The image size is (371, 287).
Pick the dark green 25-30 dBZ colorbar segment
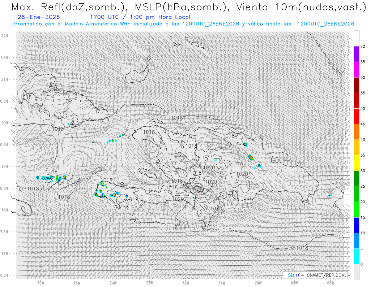pos(356,178)
